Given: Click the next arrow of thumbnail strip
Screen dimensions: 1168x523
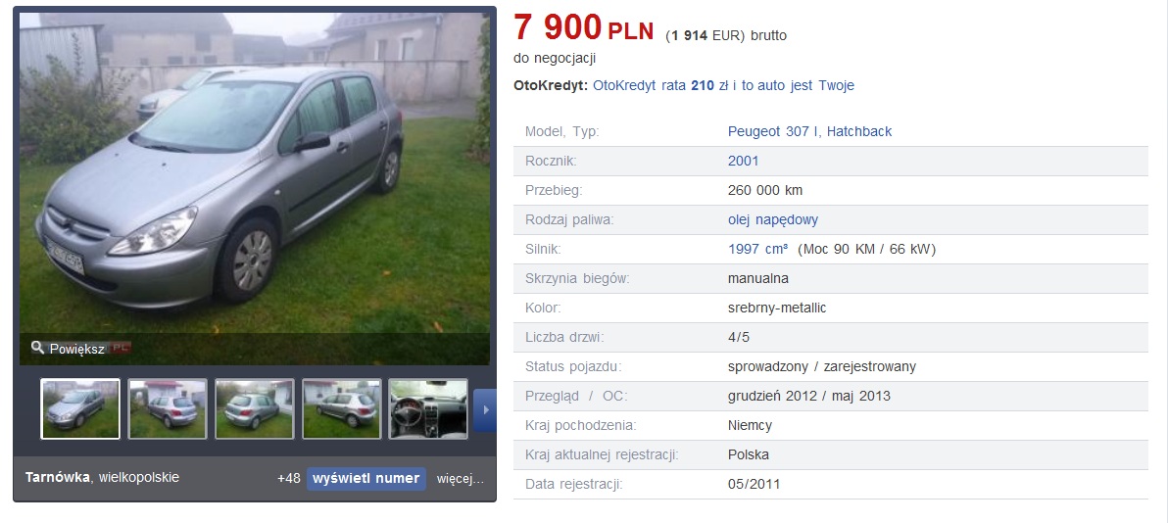Looking at the screenshot, I should (484, 409).
